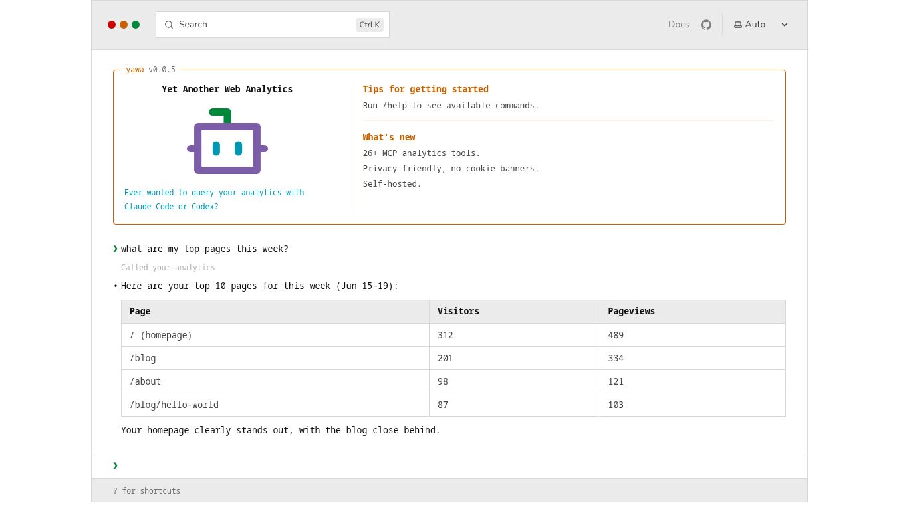Screen dimensions: 899x505
Task: Expand the theme chevron arrow
Action: pyautogui.click(x=785, y=25)
